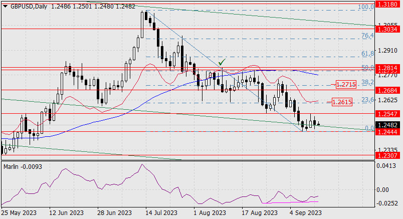The height and width of the screenshot is (219, 403).
Task: Click the 28 Jun 2023 date label
Action: (115, 213)
